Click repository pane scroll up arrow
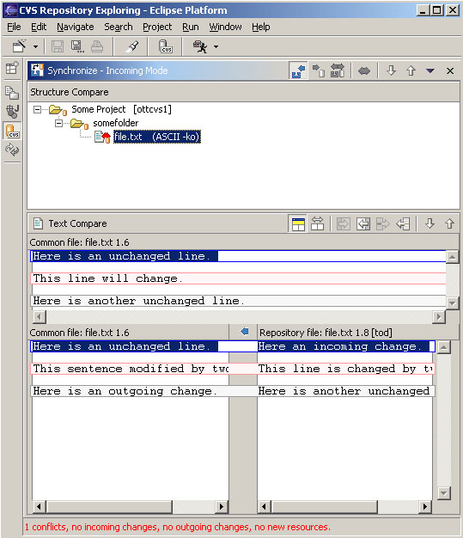Viewport: 463px width, 538px height. coord(443,347)
